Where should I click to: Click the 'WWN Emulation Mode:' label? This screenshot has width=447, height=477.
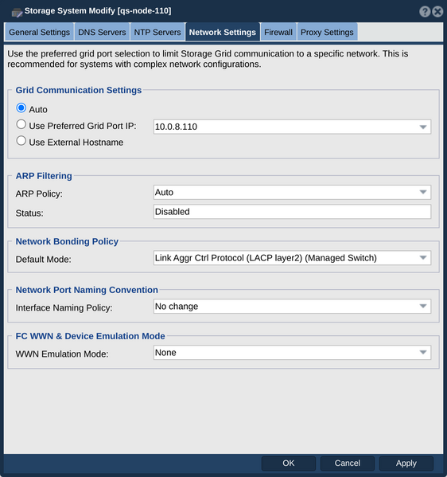62,354
